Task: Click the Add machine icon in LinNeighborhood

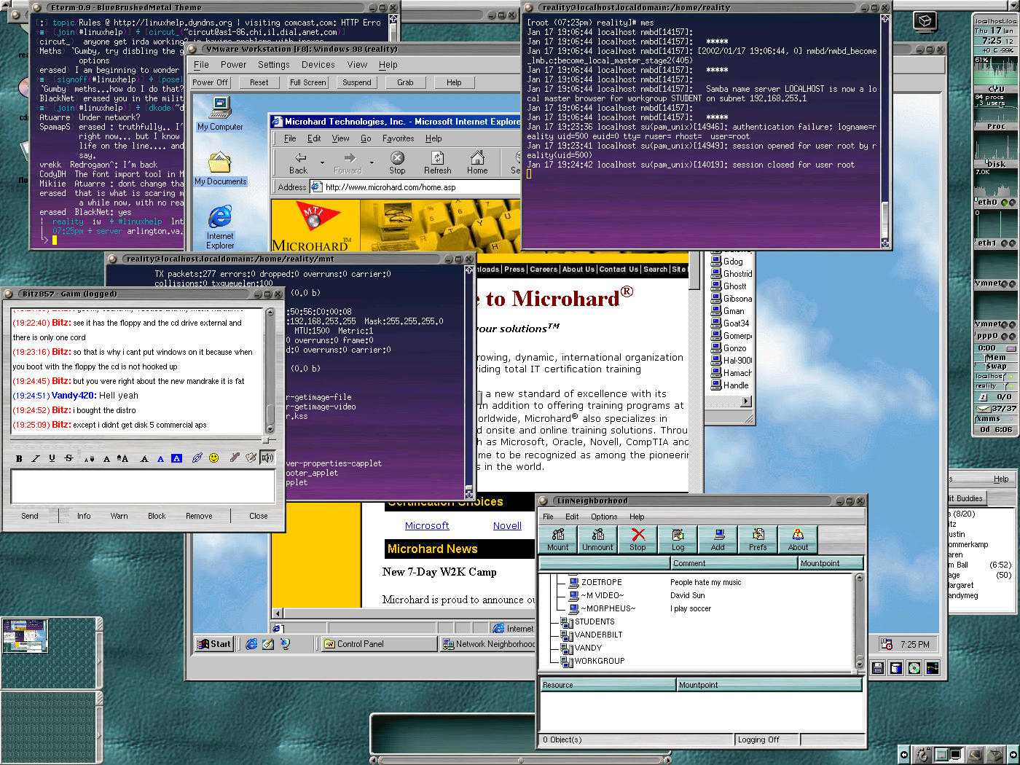Action: (718, 540)
